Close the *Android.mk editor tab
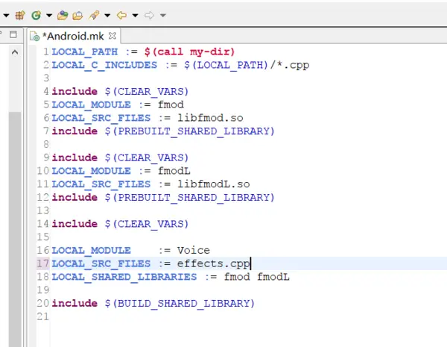This screenshot has width=447, height=347. click(x=112, y=36)
